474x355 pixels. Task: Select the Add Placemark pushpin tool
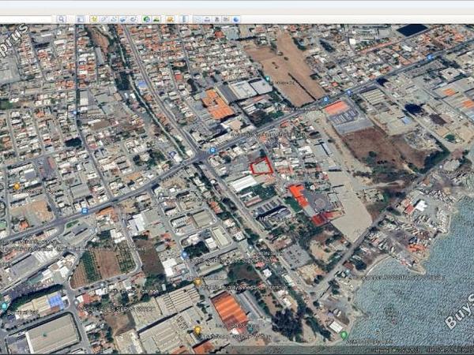coord(94,19)
